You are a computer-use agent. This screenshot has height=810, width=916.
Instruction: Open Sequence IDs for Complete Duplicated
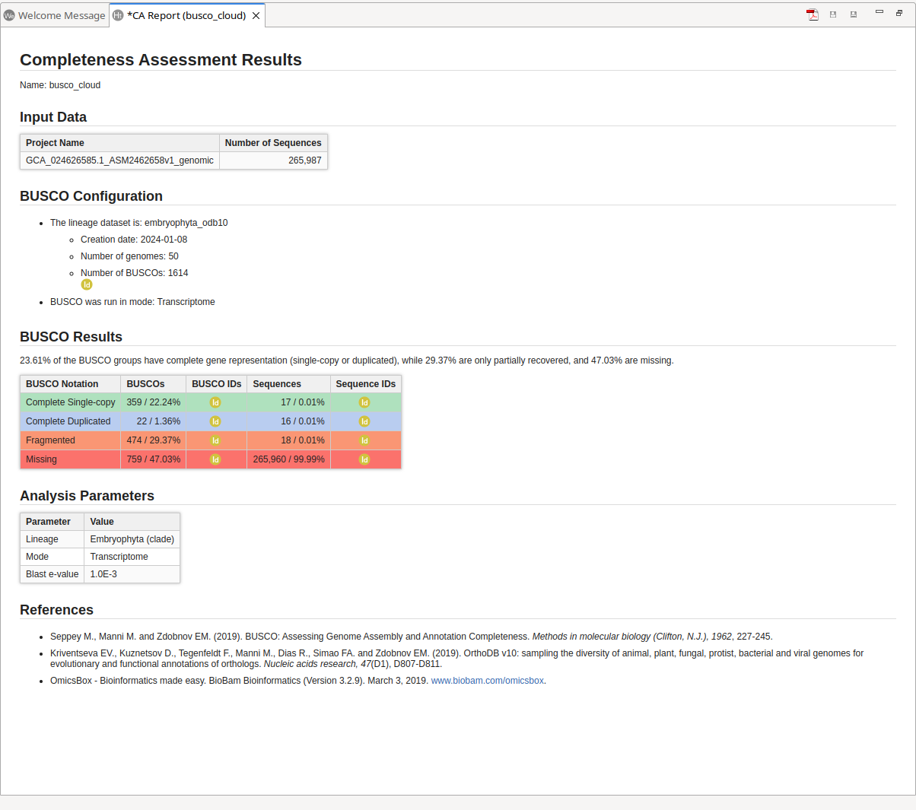tap(364, 421)
